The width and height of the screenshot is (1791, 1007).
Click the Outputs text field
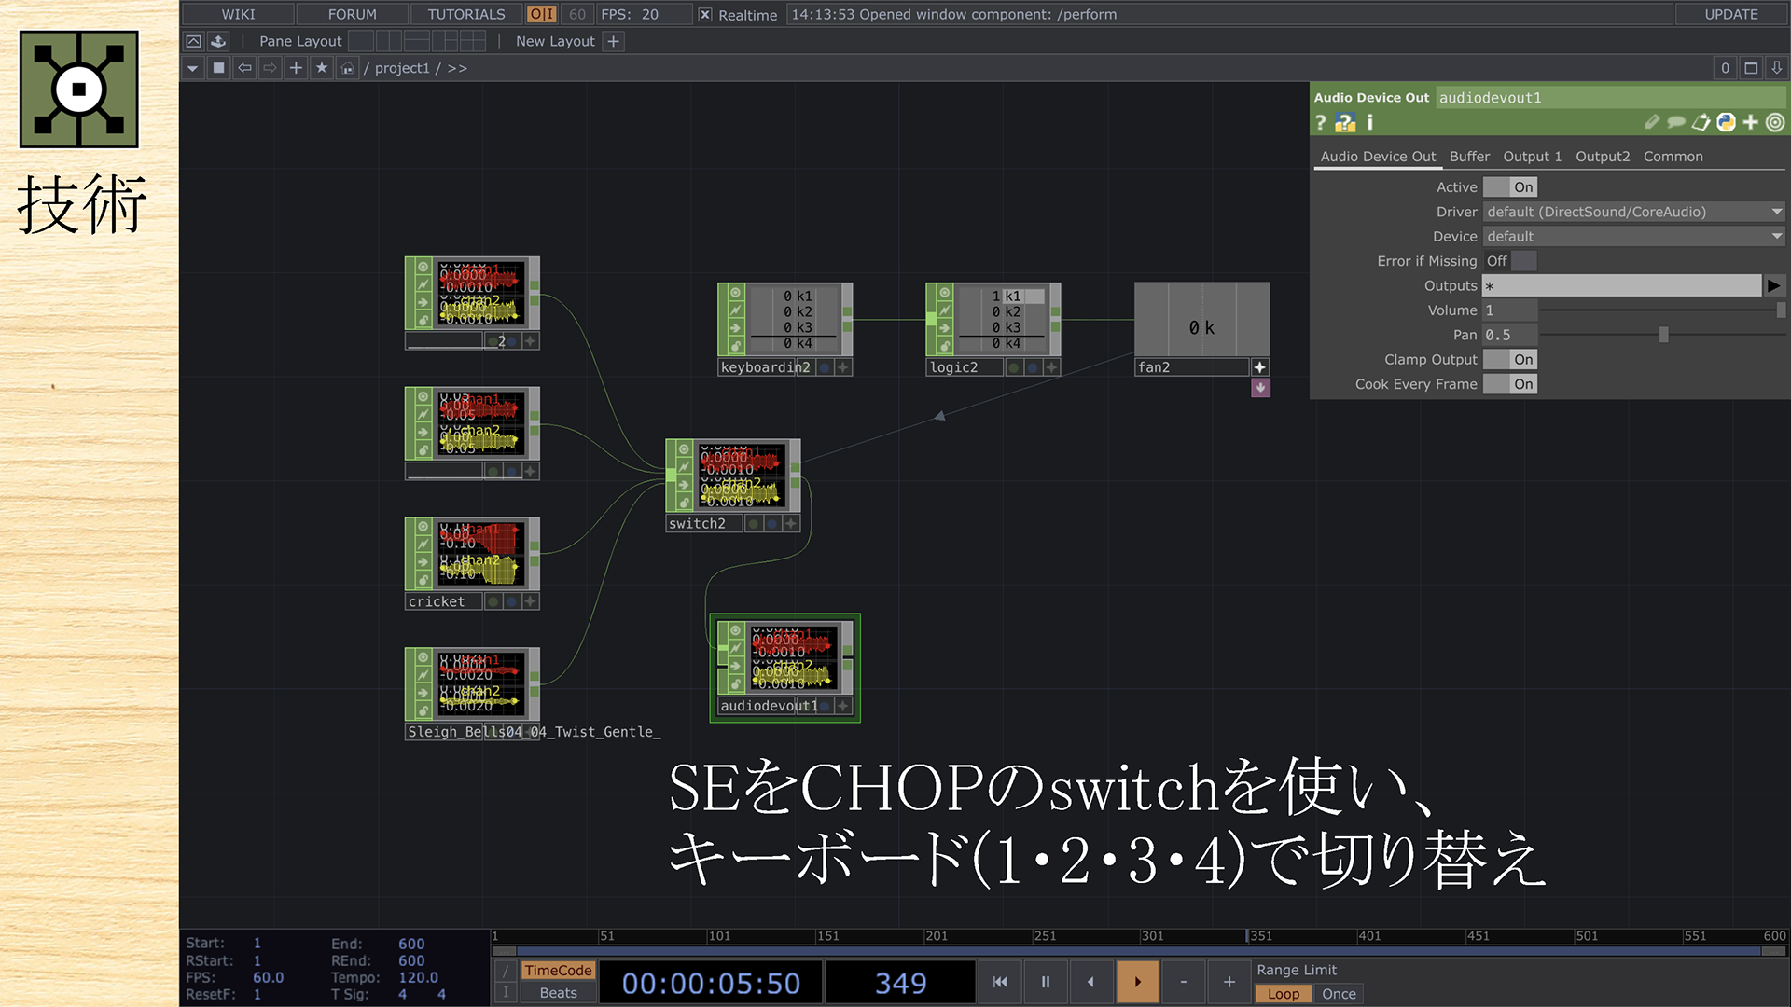(x=1621, y=285)
